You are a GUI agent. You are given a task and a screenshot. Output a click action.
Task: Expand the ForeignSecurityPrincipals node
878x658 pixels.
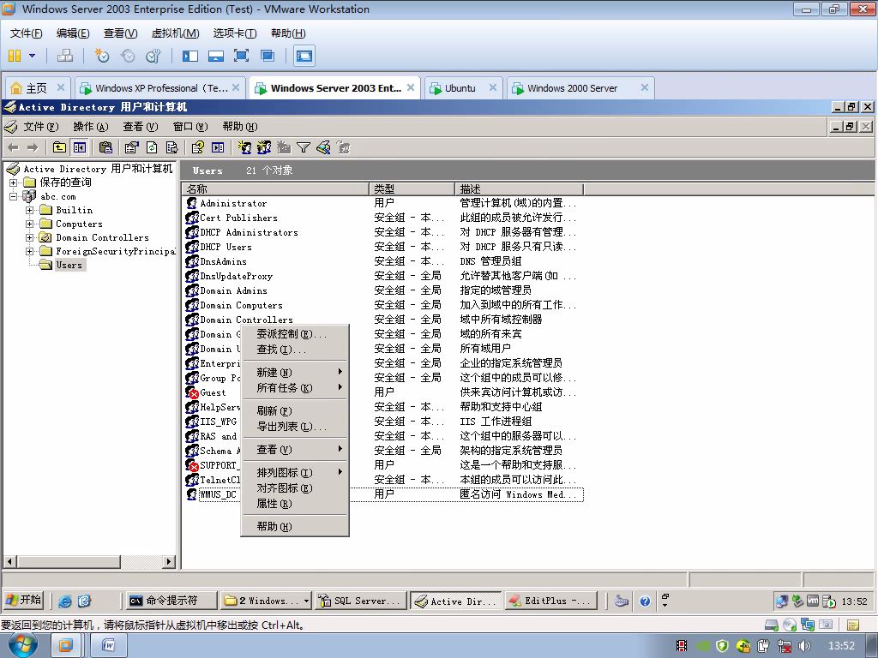30,251
